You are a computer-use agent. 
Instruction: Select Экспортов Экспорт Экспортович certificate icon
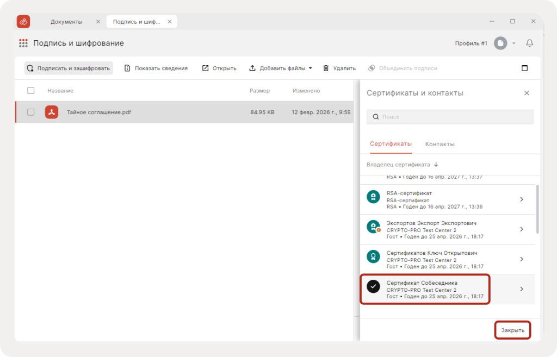(x=373, y=227)
